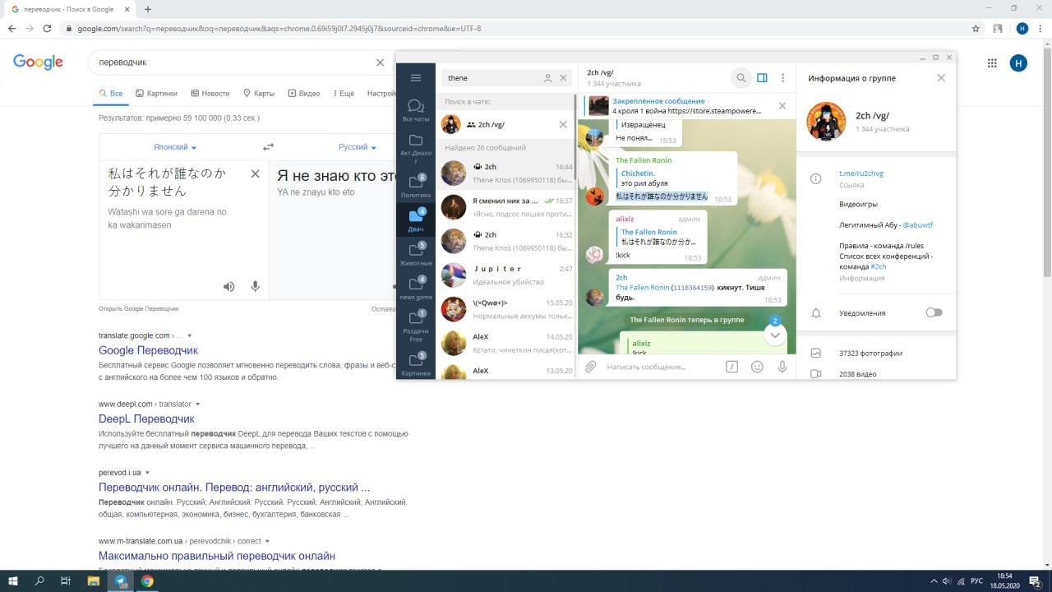Swap the translator languages
This screenshot has height=592, width=1052.
[x=268, y=147]
